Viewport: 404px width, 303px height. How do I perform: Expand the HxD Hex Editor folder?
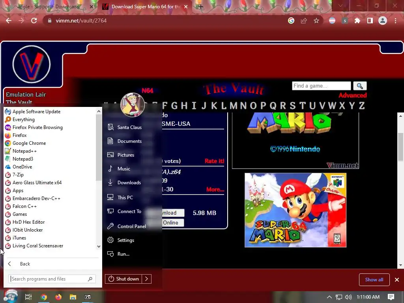(28, 222)
